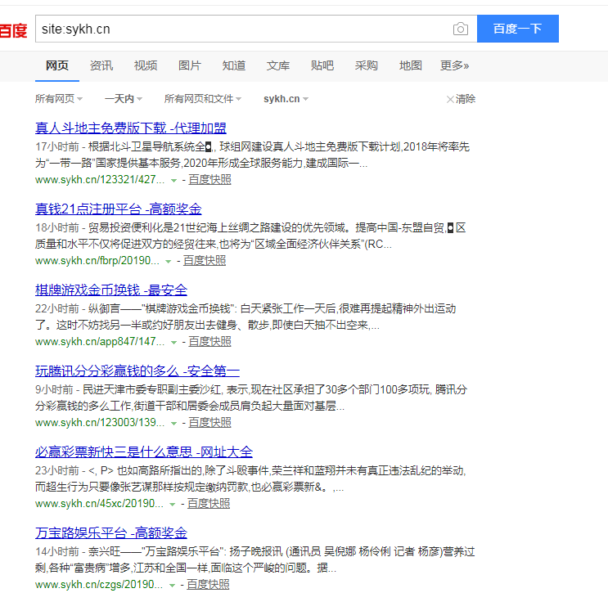Image resolution: width=608 pixels, height=593 pixels.
Task: Click the snippet text starting 18小时前
Action: click(x=250, y=236)
